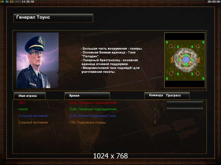Select the "Армия" column header
Screen dimensions: 221x165
click(x=87, y=95)
